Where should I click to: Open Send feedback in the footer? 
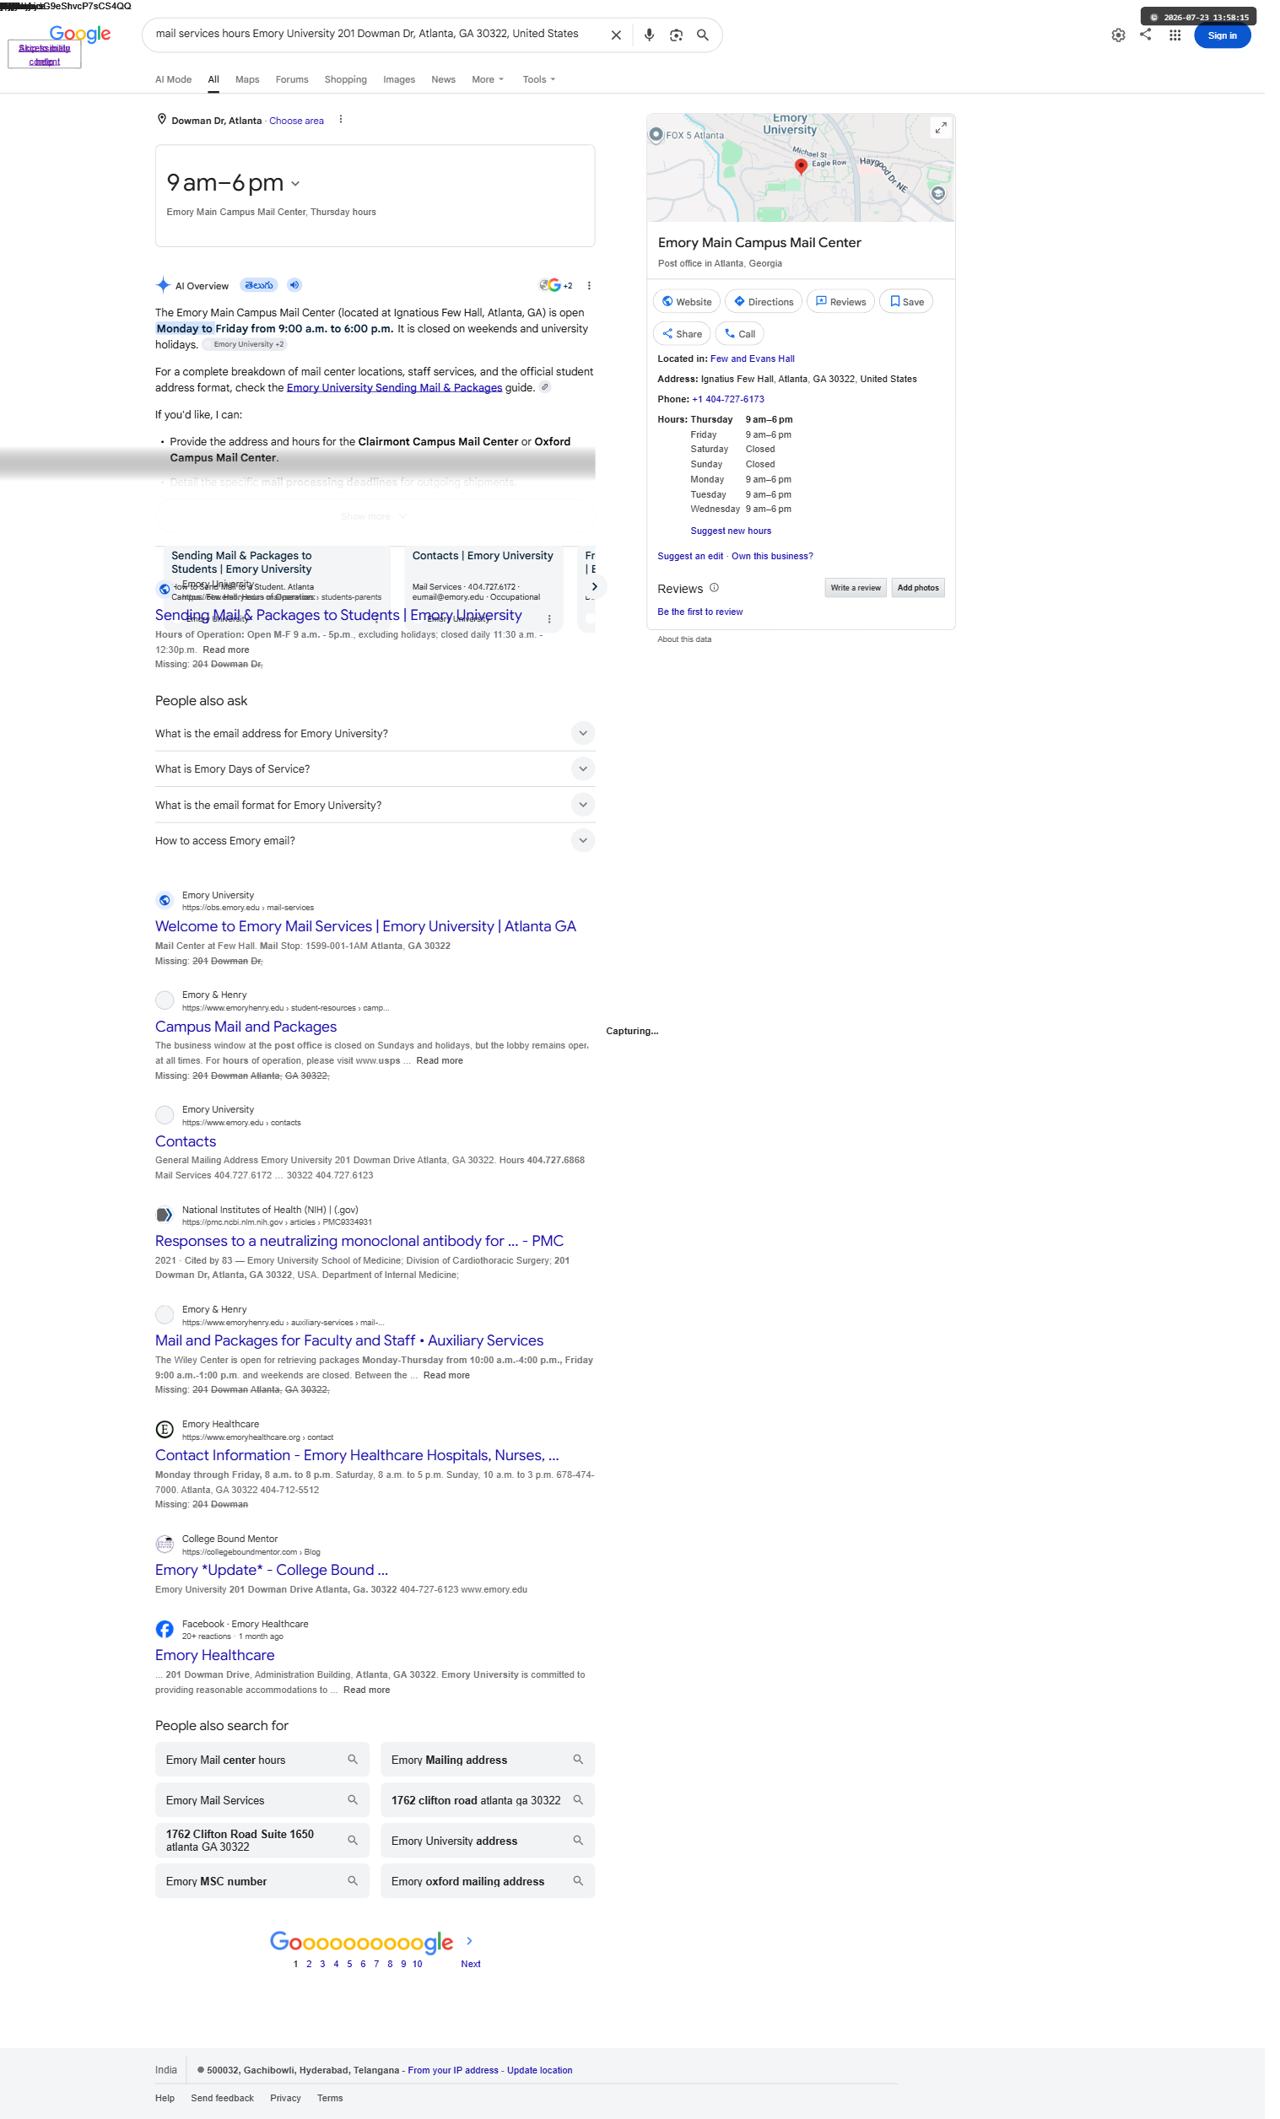click(222, 2099)
